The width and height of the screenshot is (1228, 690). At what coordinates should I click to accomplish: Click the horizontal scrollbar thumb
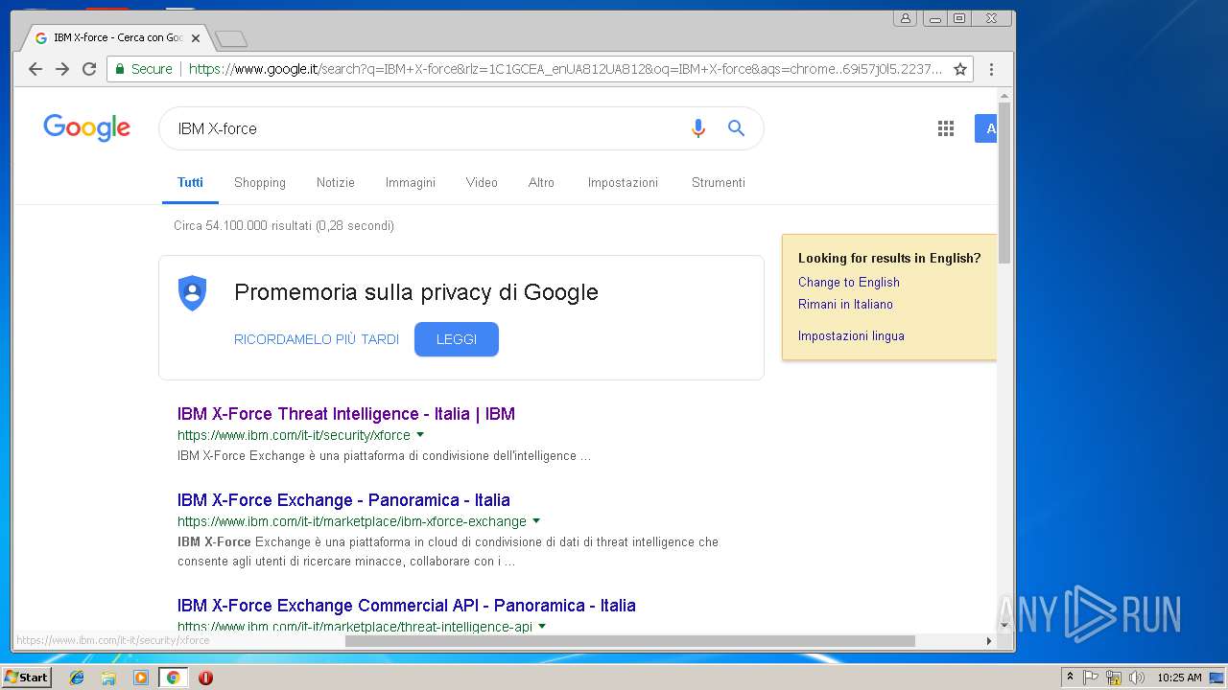pyautogui.click(x=629, y=641)
